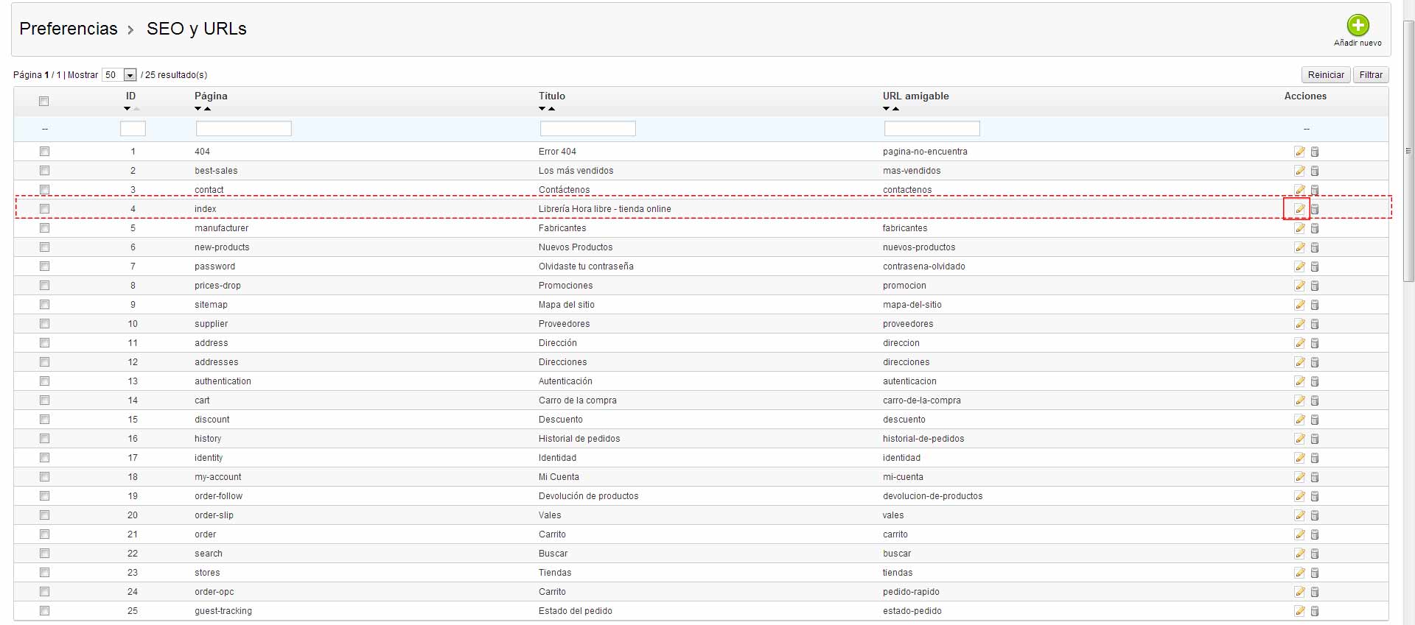Sort Título column ascending arrow
The width and height of the screenshot is (1415, 625).
coord(552,109)
